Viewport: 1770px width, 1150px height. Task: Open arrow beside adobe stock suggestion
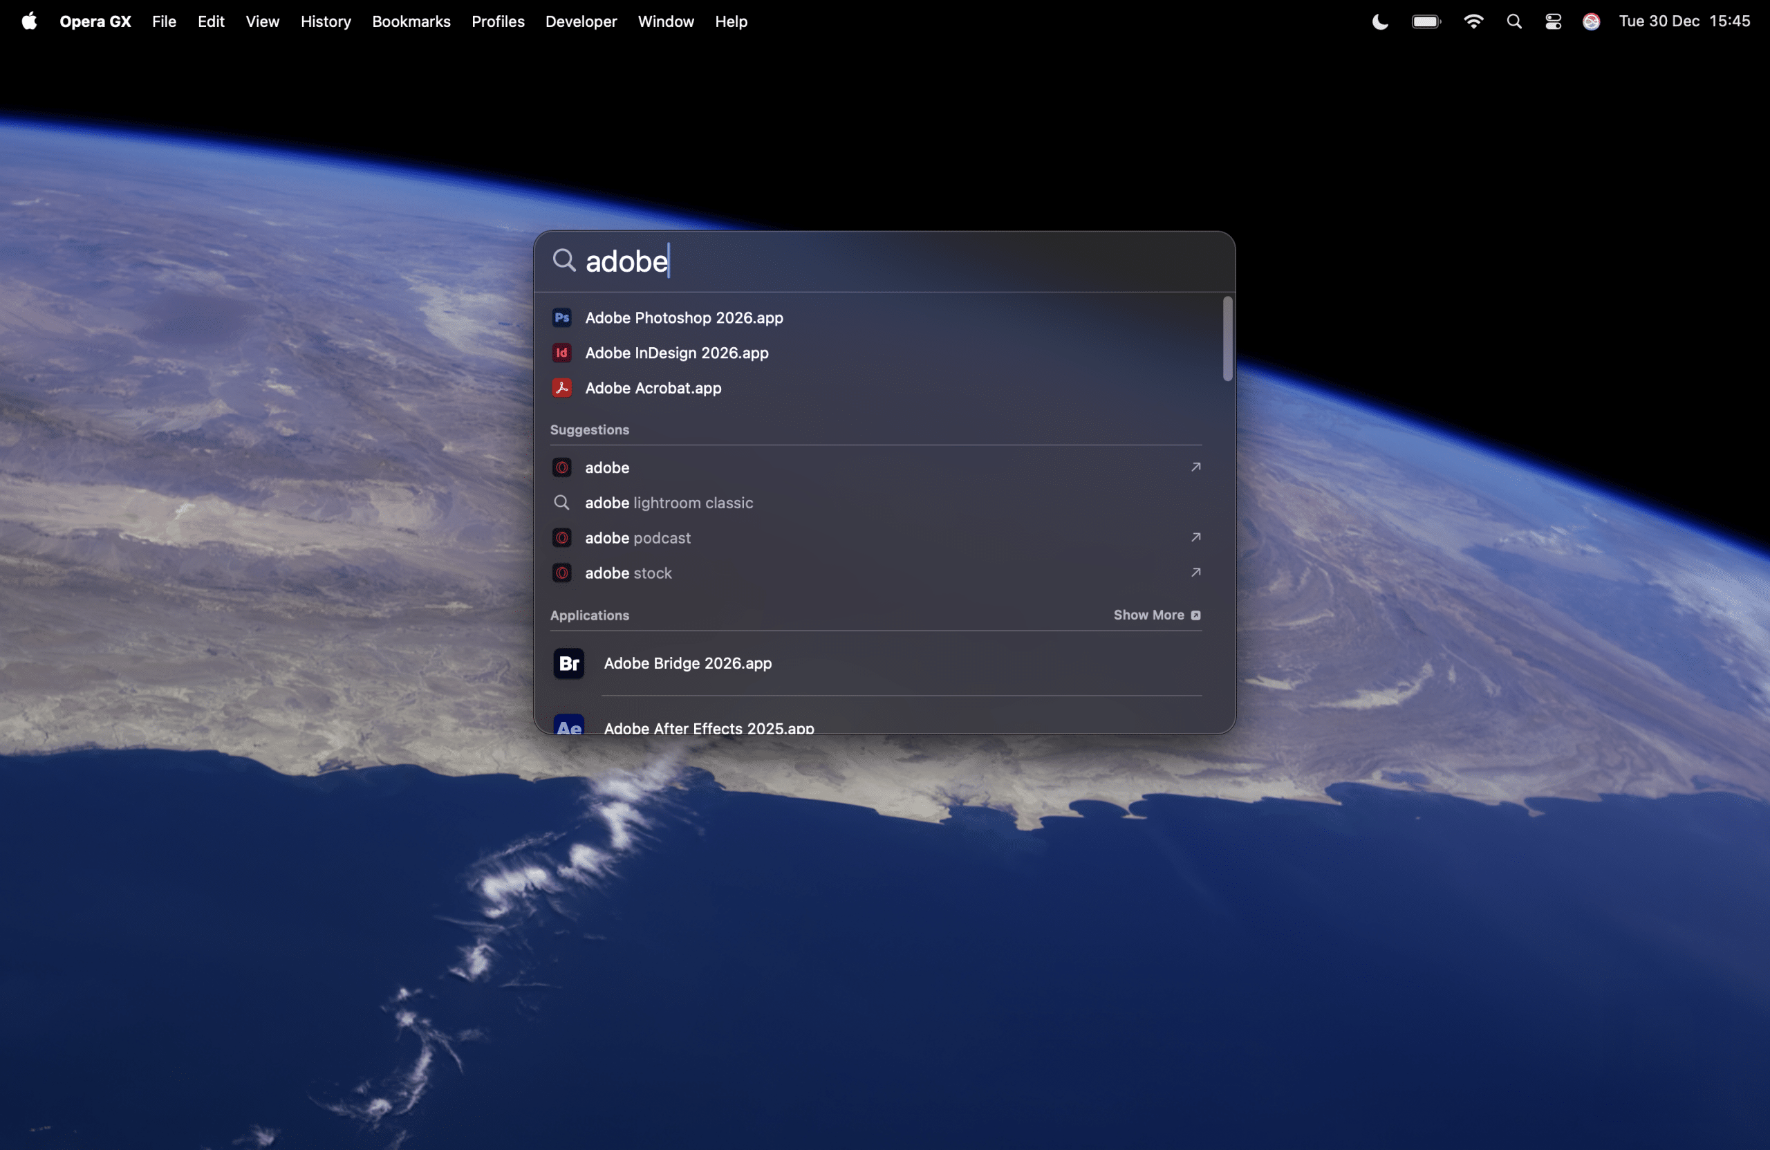click(x=1195, y=572)
